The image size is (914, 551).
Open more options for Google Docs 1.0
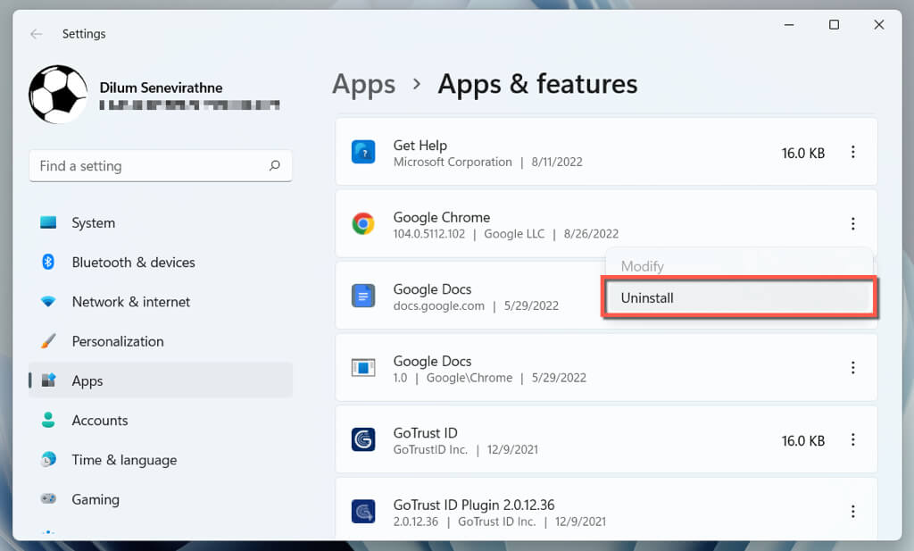coord(852,367)
